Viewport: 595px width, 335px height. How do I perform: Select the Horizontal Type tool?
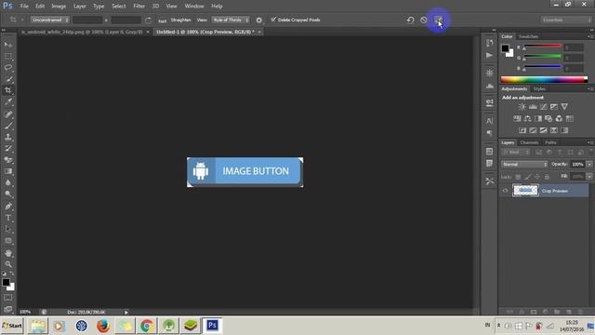point(8,218)
